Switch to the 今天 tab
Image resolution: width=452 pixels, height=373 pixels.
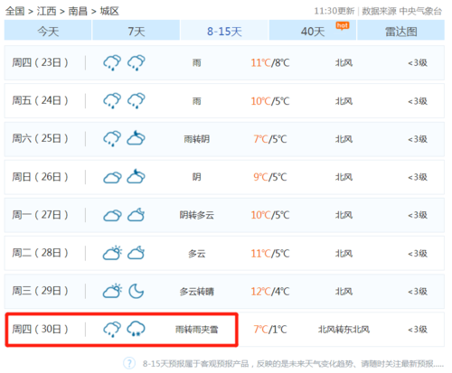[x=48, y=30]
